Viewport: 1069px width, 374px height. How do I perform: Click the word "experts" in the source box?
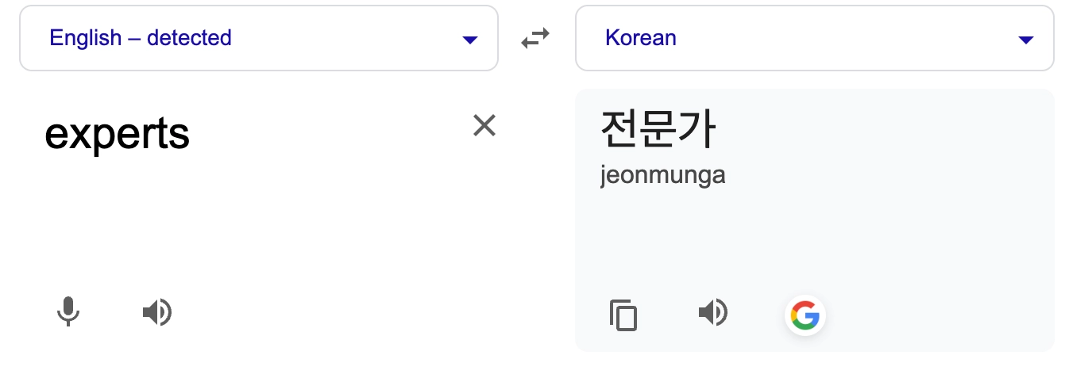(x=117, y=135)
